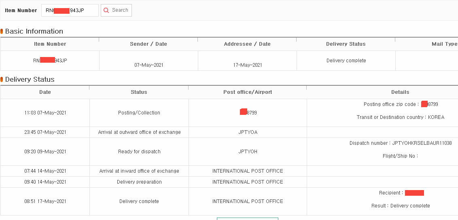Click the magnifier icon in Search button

[x=106, y=10]
